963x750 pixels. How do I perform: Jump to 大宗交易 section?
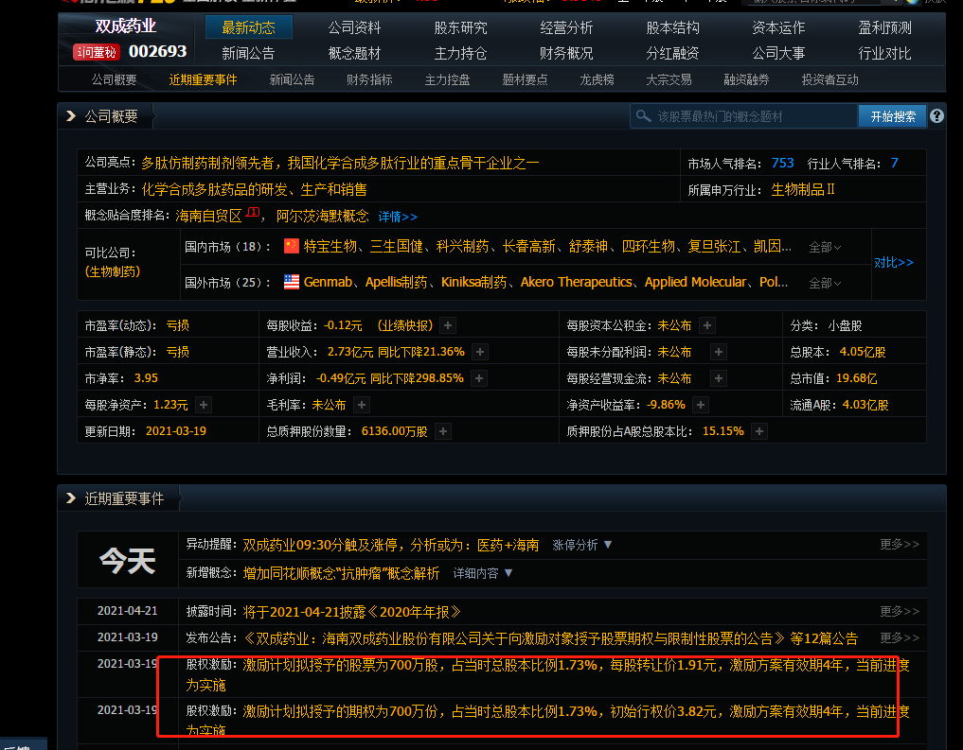[x=669, y=79]
